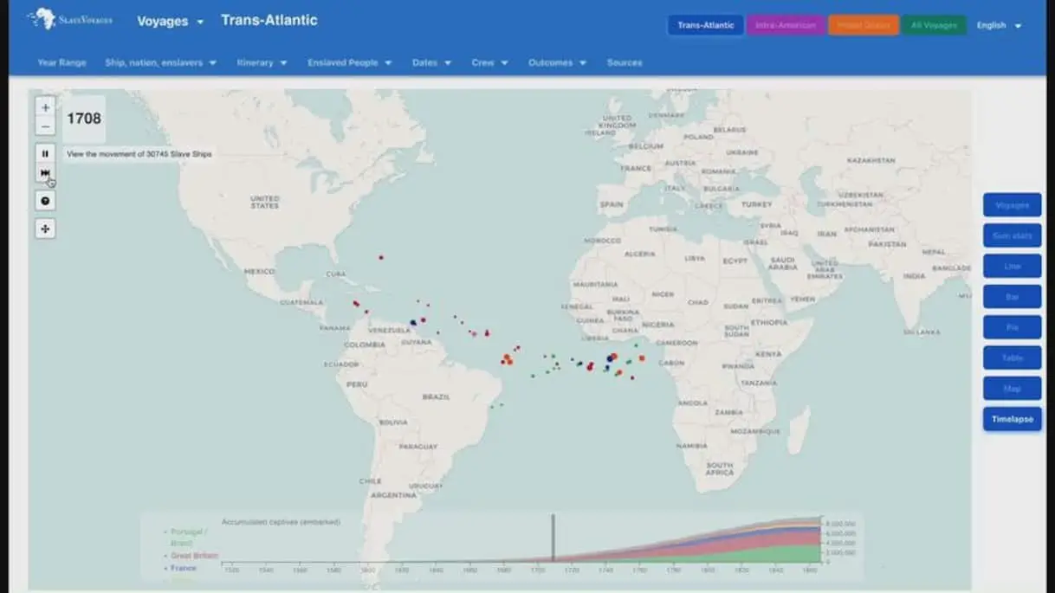Expand the Enslaved People filter menu
Screen dimensions: 1055x593
[349, 62]
